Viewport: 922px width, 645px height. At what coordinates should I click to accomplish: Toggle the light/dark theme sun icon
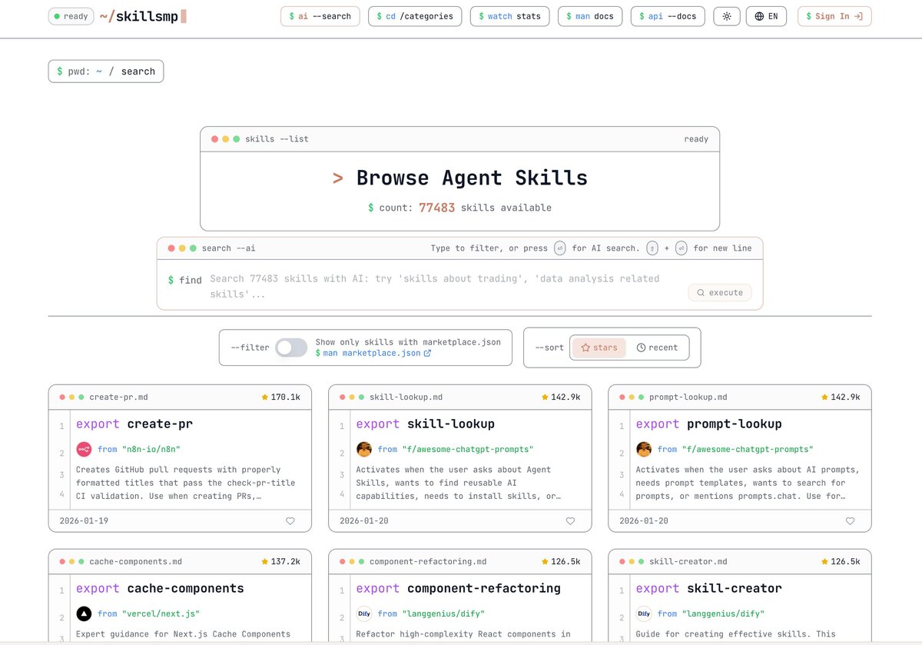coord(726,16)
